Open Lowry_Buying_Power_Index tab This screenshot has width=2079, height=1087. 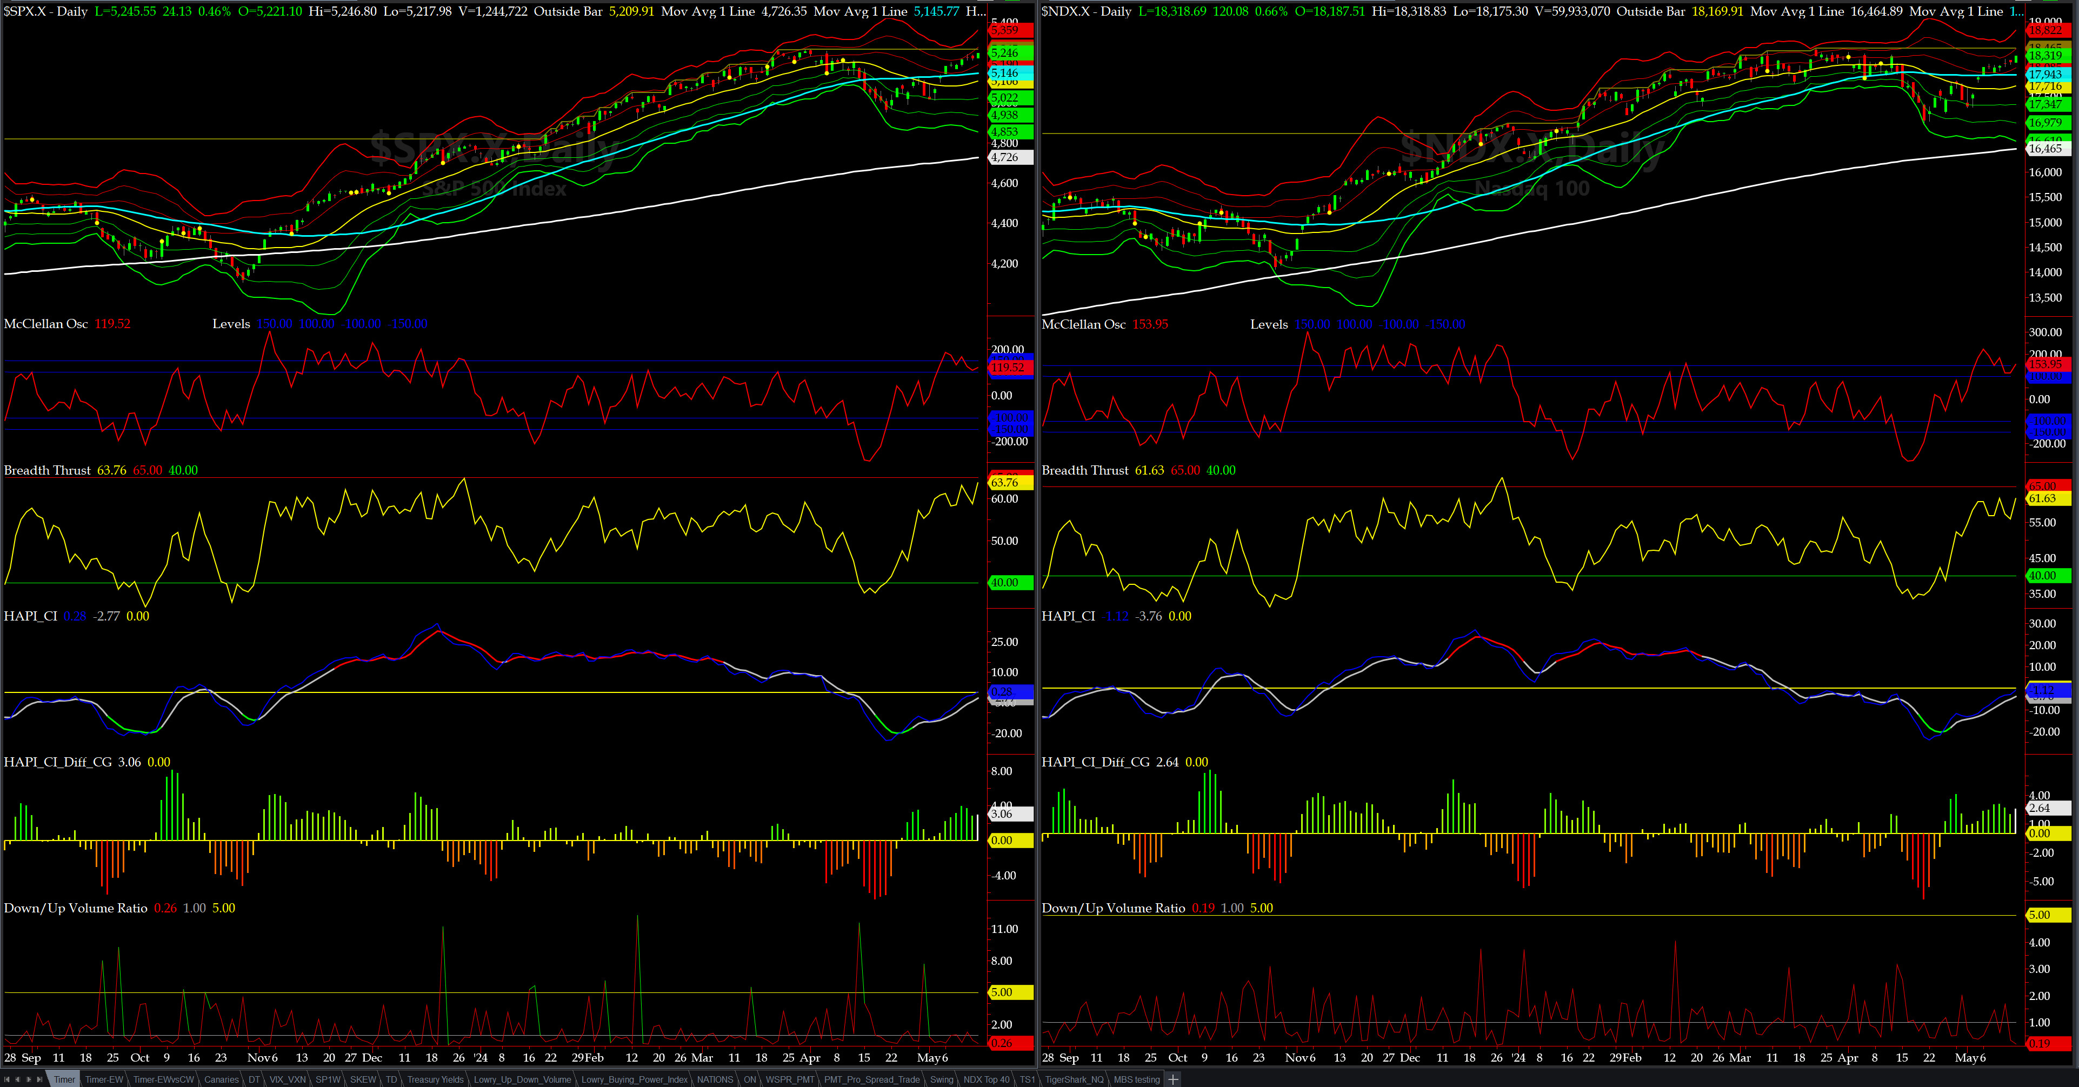click(x=635, y=1080)
